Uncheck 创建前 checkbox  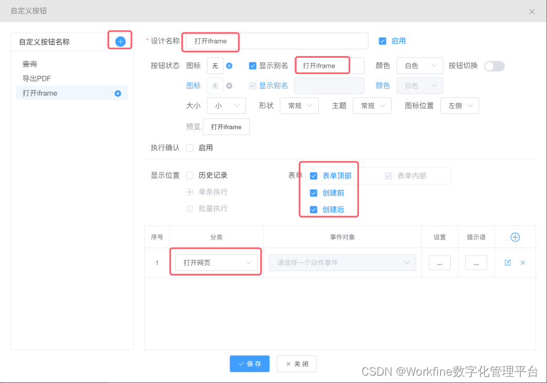coord(314,193)
